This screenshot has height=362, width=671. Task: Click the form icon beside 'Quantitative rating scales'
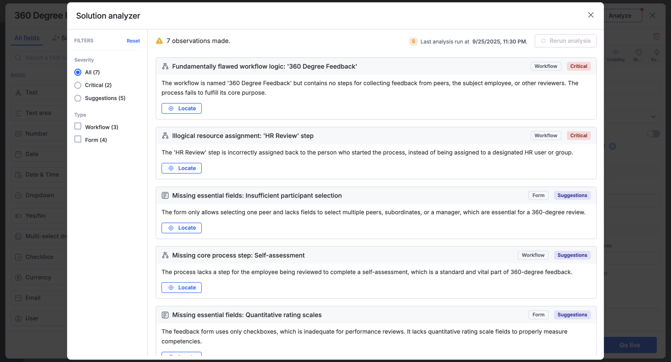coord(165,315)
